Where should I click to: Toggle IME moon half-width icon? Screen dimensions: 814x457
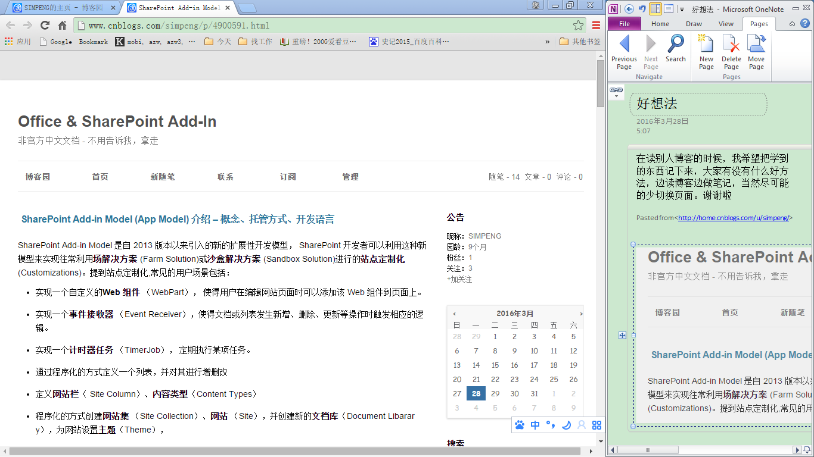(x=566, y=425)
